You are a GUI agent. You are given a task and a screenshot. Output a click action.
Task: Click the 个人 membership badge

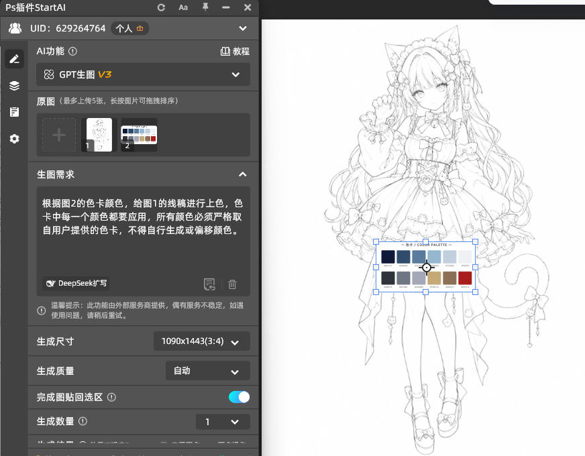pos(129,28)
